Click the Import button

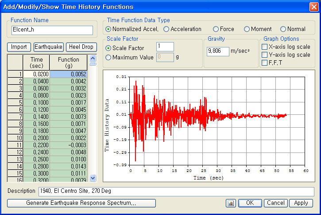click(x=19, y=47)
